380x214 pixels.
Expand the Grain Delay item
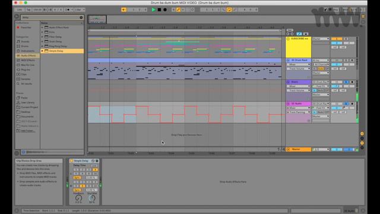(42, 42)
